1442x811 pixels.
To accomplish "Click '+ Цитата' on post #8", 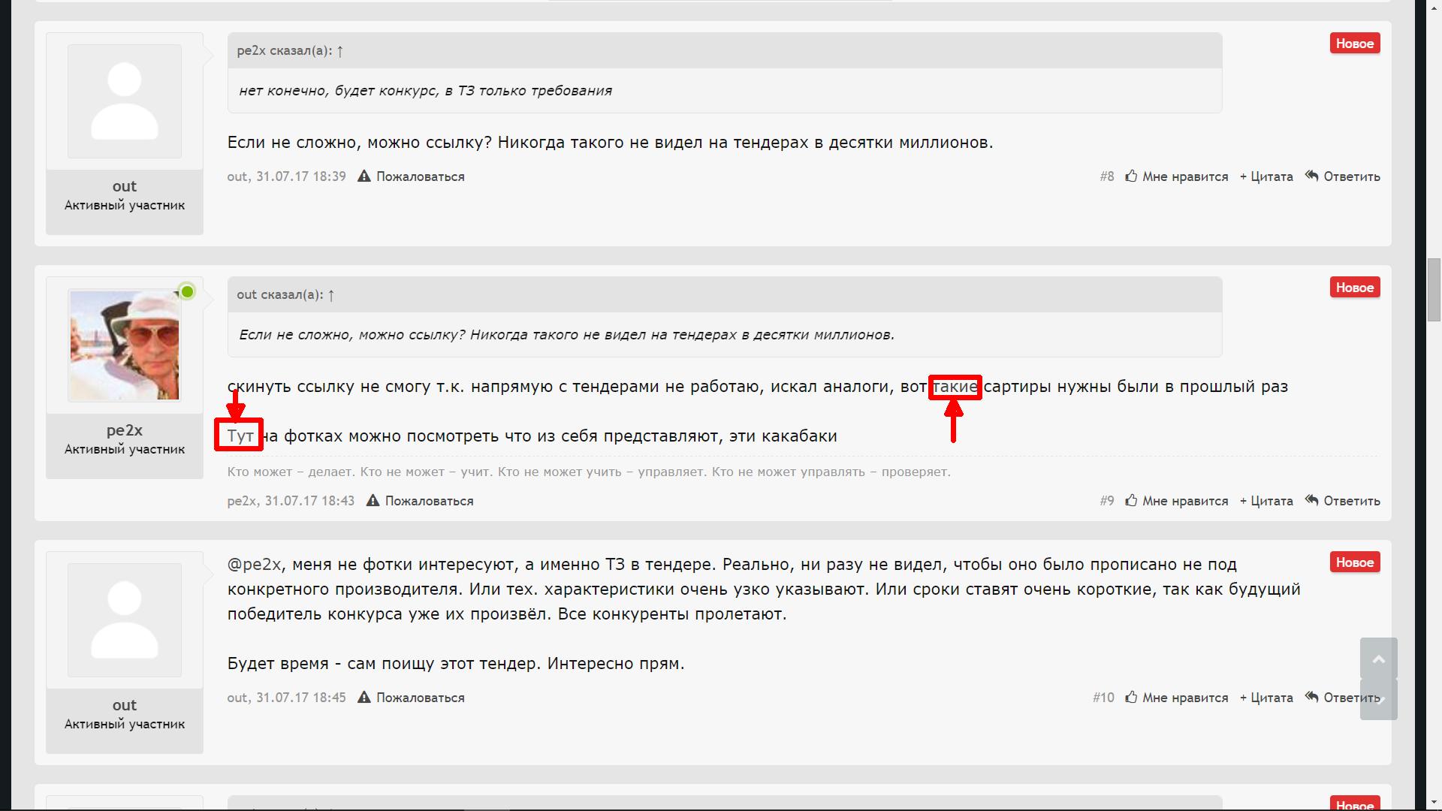I will click(x=1266, y=176).
